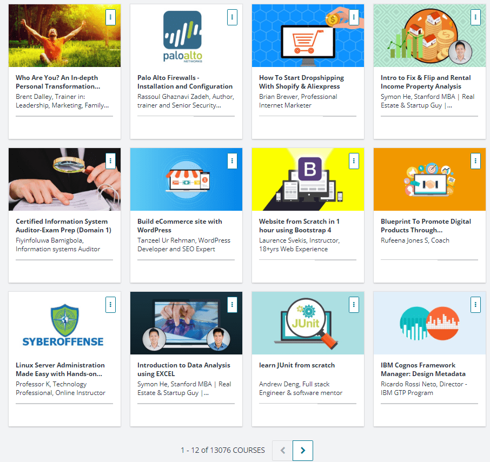The width and height of the screenshot is (490, 462).
Task: Click the JUnit magnifying glass thumbnail
Action: (x=306, y=324)
